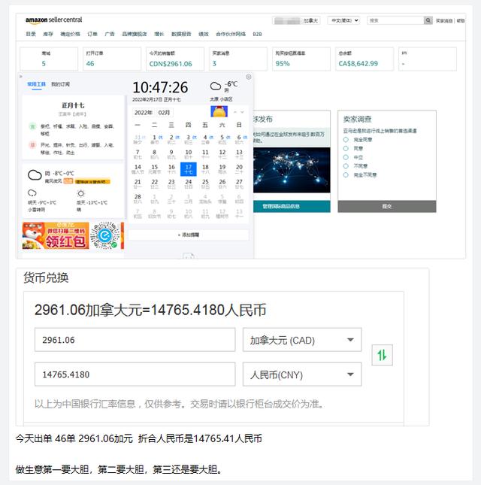This screenshot has width=481, height=485.
Task: Select 不同意 radio option
Action: [346, 165]
